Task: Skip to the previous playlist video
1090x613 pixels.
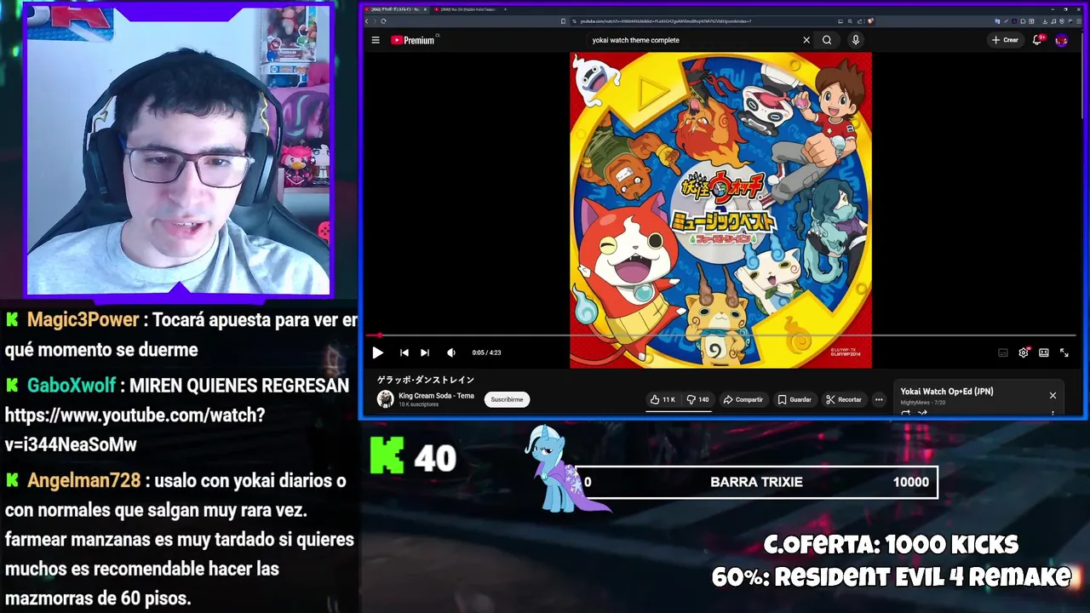Action: [404, 352]
